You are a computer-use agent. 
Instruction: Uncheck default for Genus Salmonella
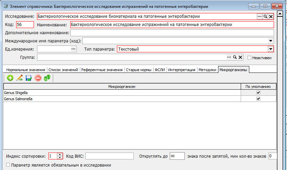click(x=258, y=99)
